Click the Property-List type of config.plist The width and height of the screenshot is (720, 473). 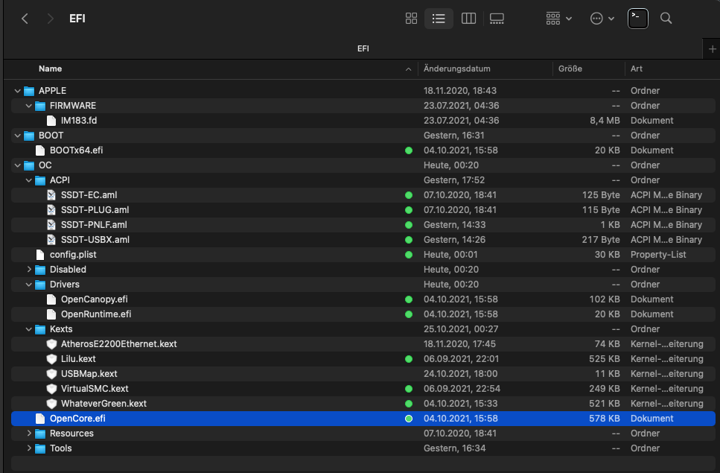coord(658,255)
